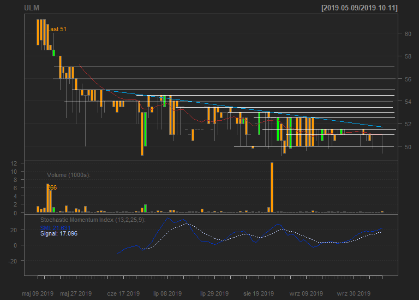Viewport: 419px width, 300px height.
Task: Click the 20 SMI axis label
Action: (x=14, y=231)
